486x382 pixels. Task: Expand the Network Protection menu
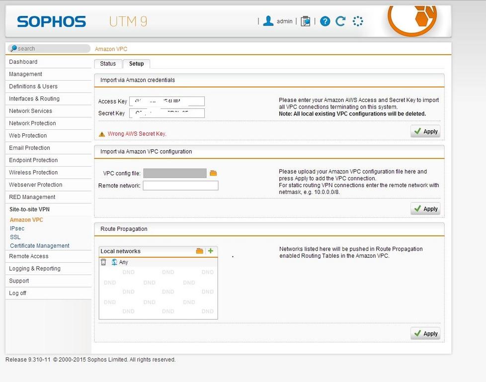32,123
